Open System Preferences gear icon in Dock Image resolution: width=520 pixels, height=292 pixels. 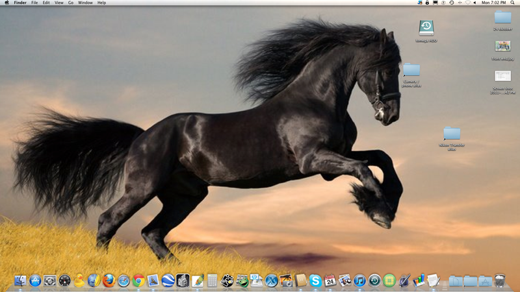click(x=50, y=281)
